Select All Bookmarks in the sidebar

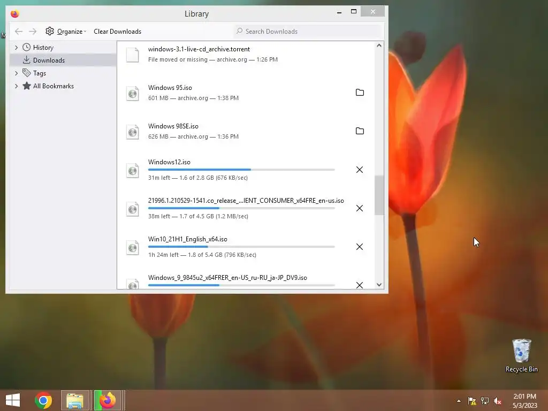[63, 86]
